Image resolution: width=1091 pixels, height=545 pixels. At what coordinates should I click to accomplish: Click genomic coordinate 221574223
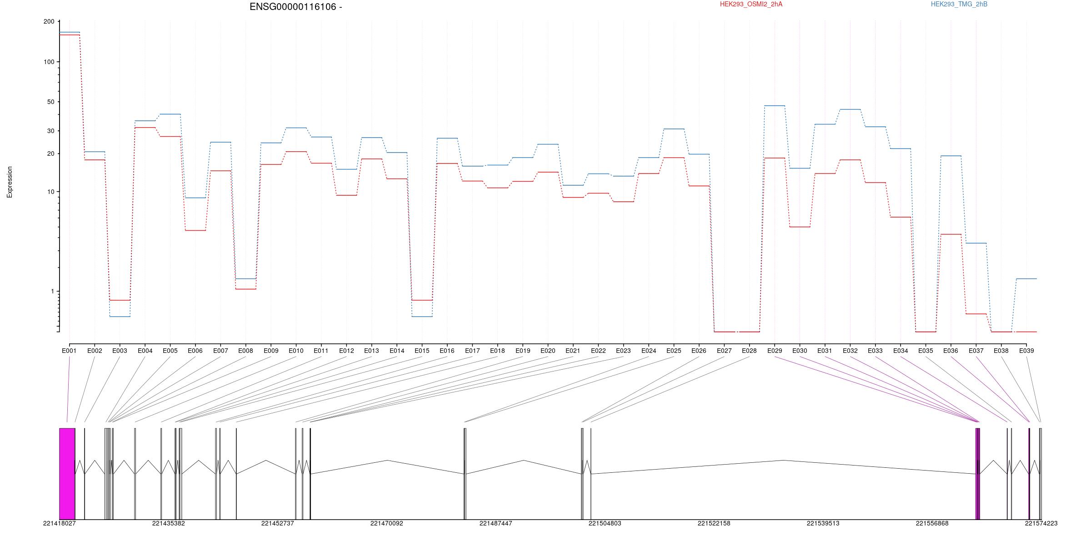tap(1041, 523)
